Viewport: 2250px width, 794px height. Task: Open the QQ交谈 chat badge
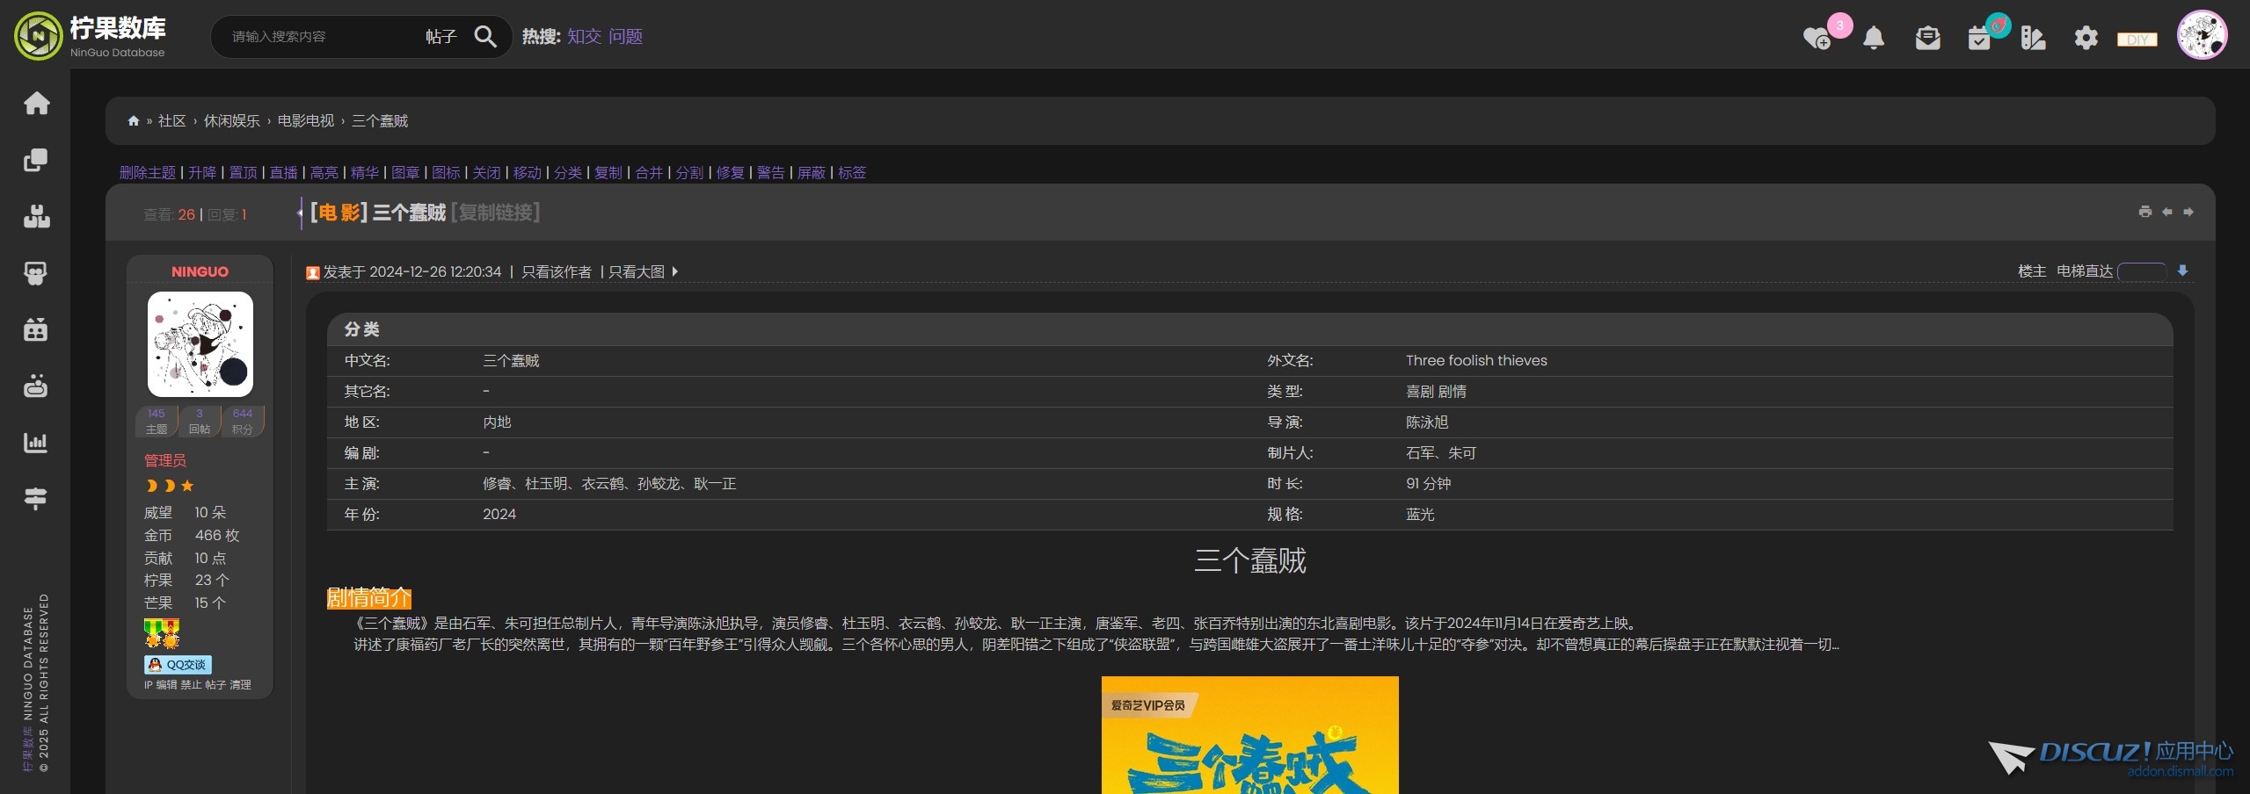(178, 665)
